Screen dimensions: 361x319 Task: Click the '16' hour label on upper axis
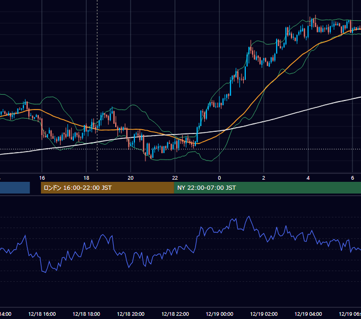point(42,178)
